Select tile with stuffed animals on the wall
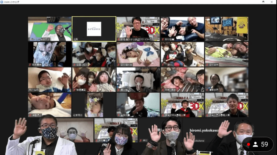This screenshot has height=155, width=277. pyautogui.click(x=182, y=80)
